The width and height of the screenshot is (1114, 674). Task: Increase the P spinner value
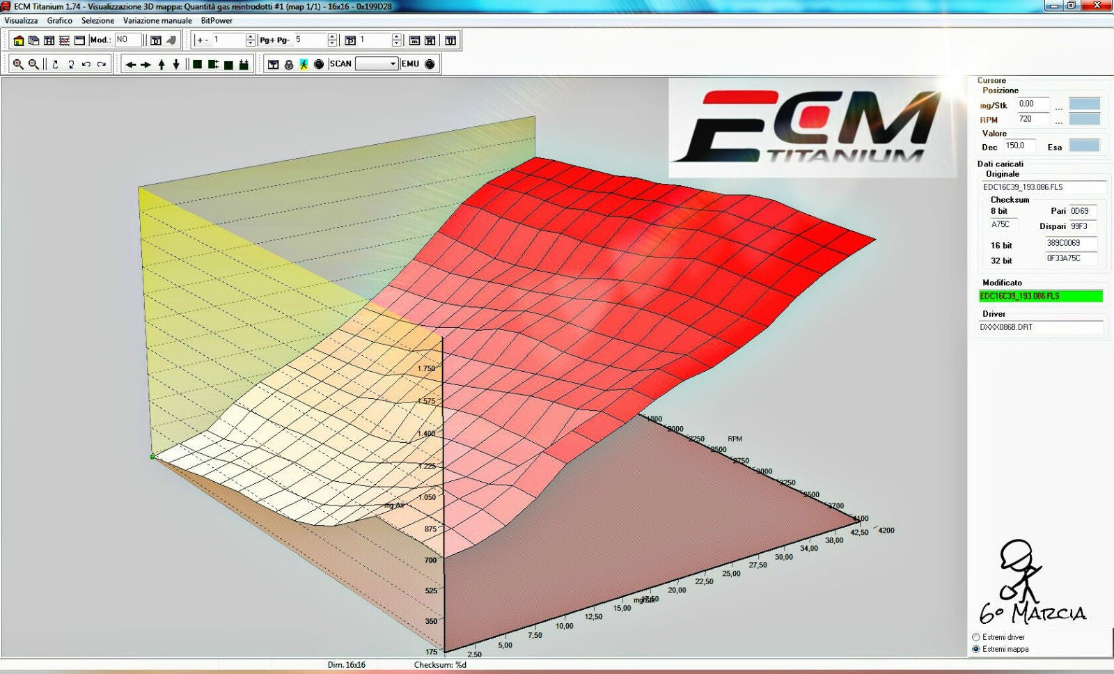(x=396, y=37)
